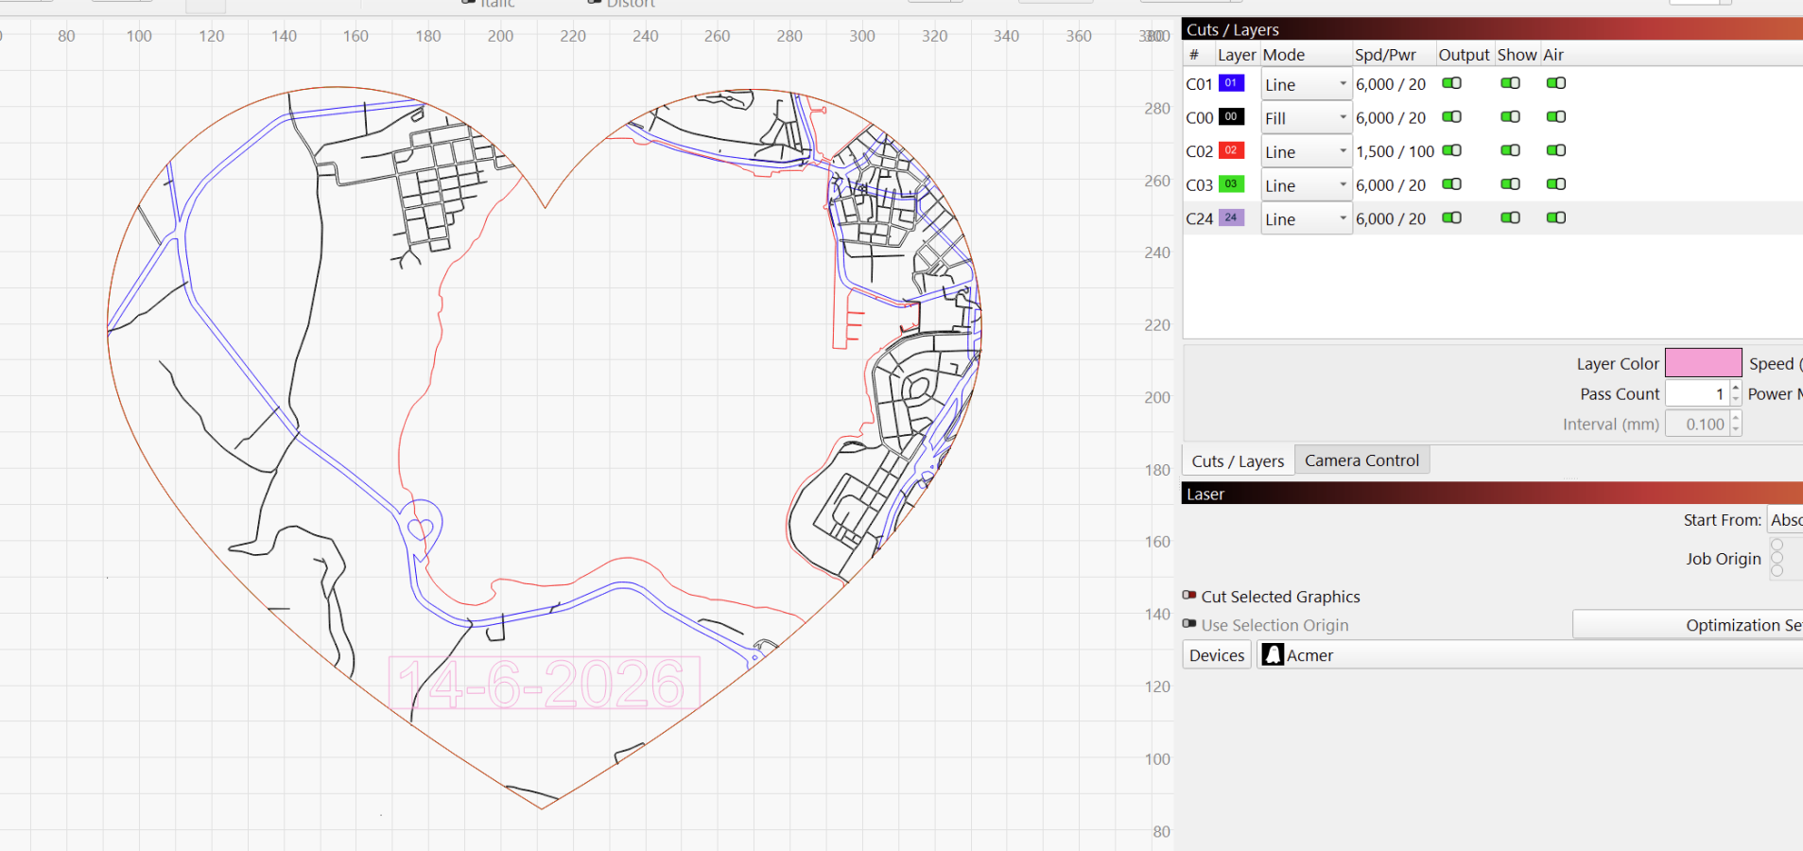Click the 1,500 / 100 speed-power value

tap(1395, 151)
